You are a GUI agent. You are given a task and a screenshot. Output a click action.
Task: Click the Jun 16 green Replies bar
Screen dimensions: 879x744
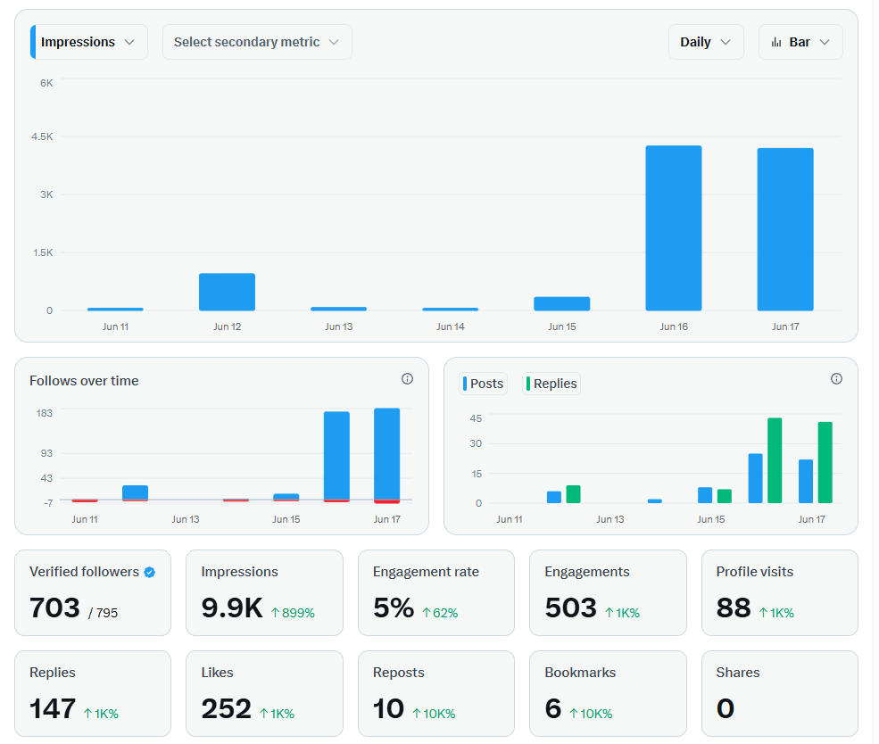(x=775, y=460)
